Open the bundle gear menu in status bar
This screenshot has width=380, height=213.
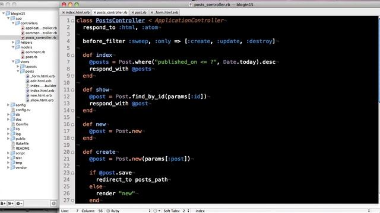(157, 211)
